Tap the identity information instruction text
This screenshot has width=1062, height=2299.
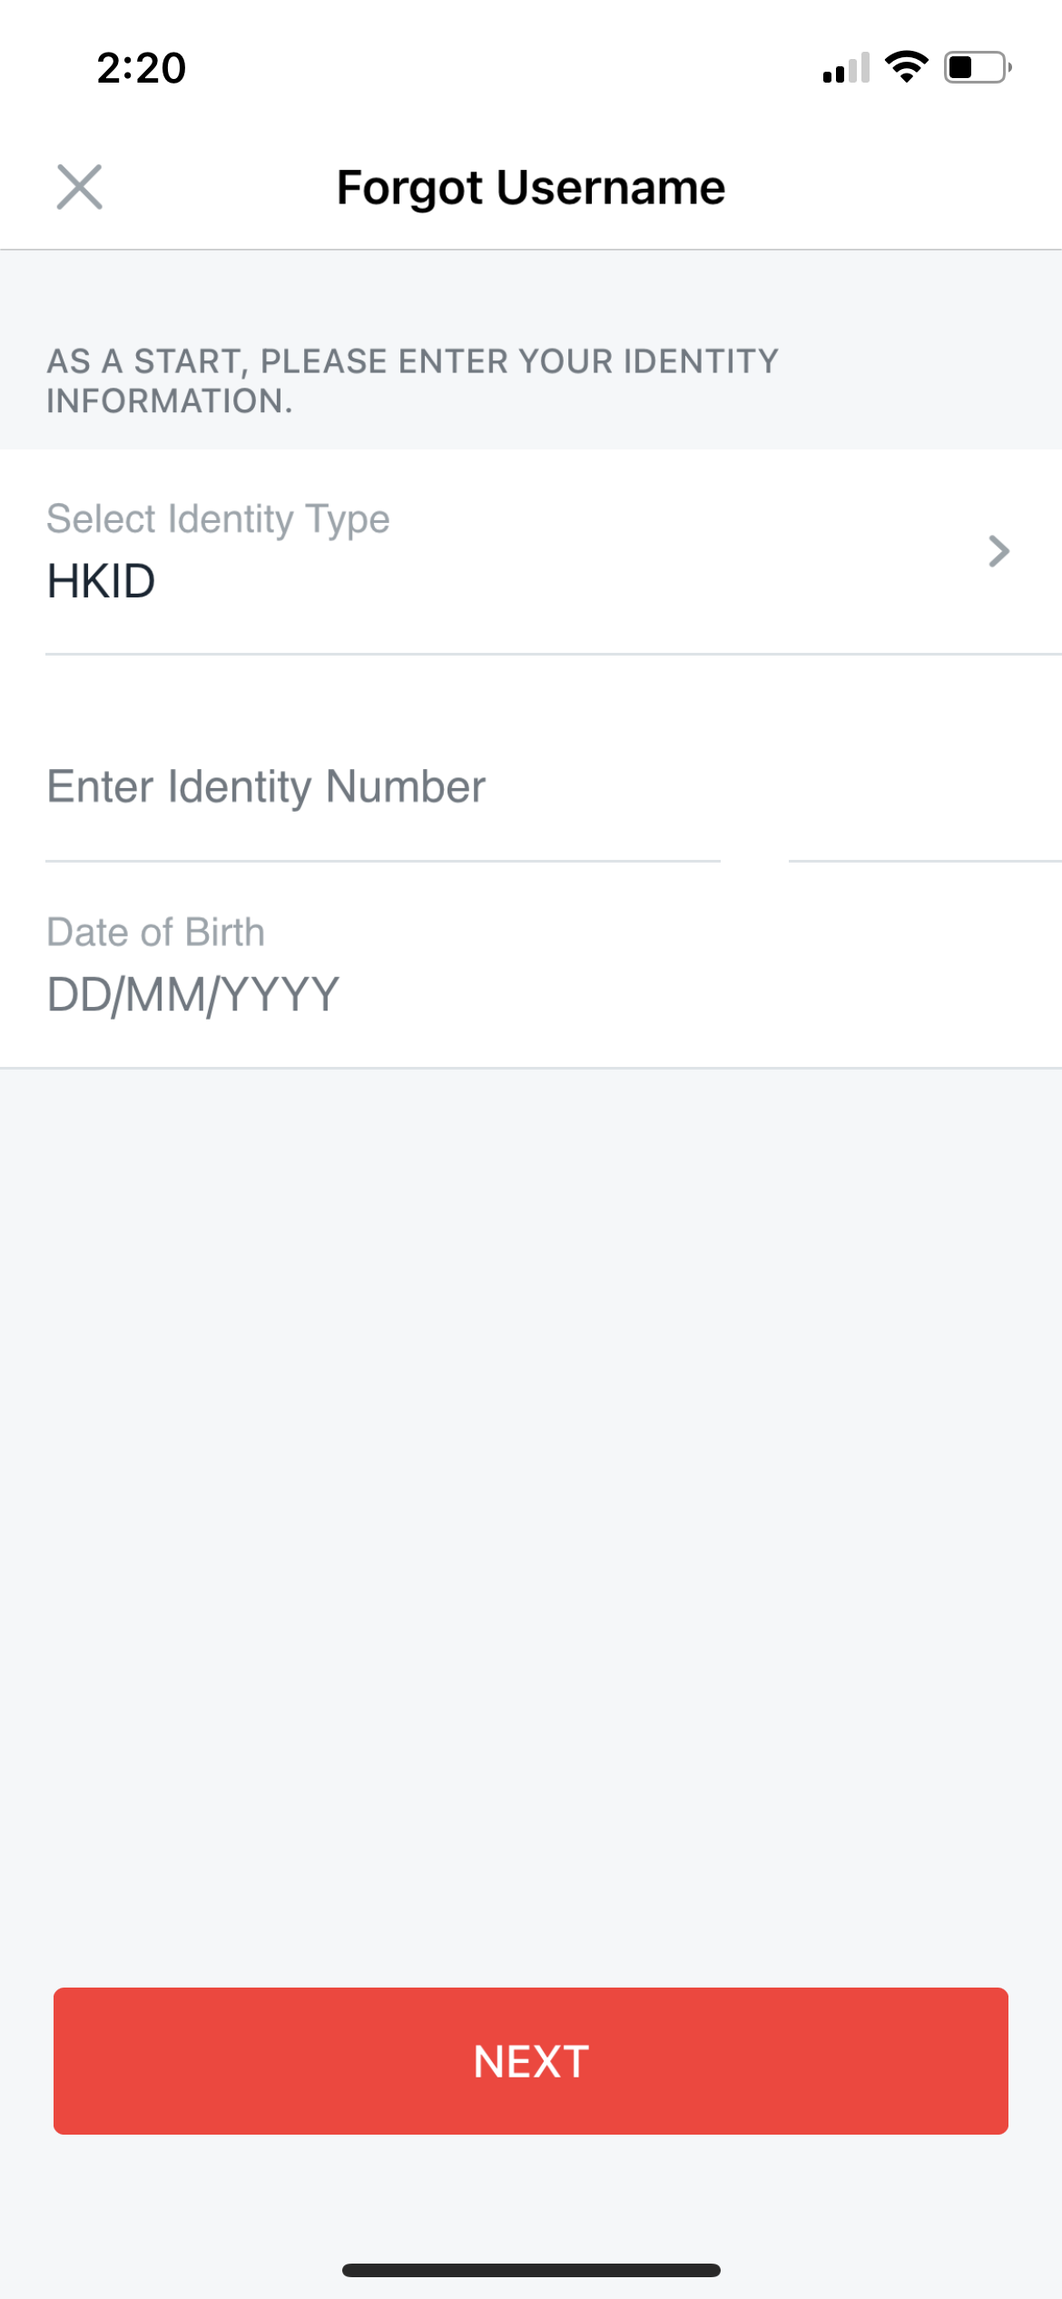point(412,380)
